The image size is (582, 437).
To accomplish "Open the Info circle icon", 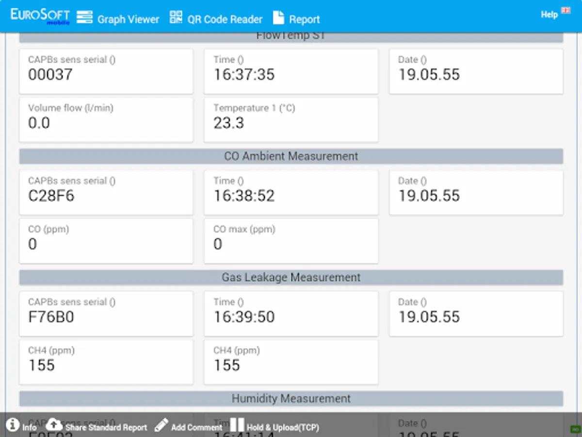I will [x=12, y=425].
